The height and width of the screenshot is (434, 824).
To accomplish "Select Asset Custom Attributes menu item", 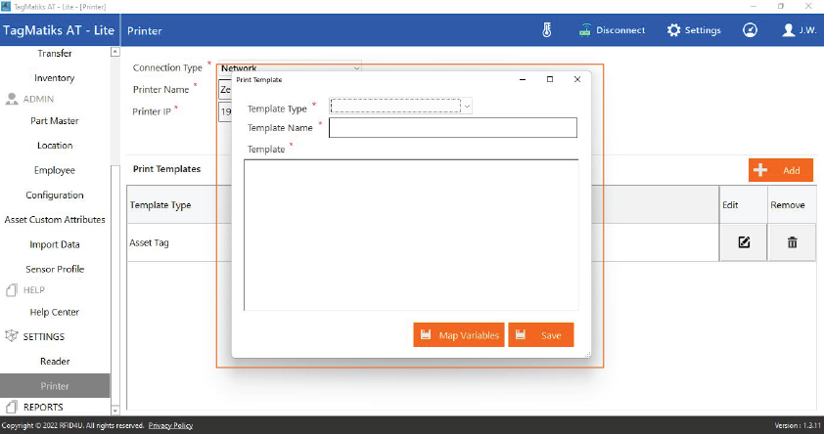I will [x=55, y=220].
